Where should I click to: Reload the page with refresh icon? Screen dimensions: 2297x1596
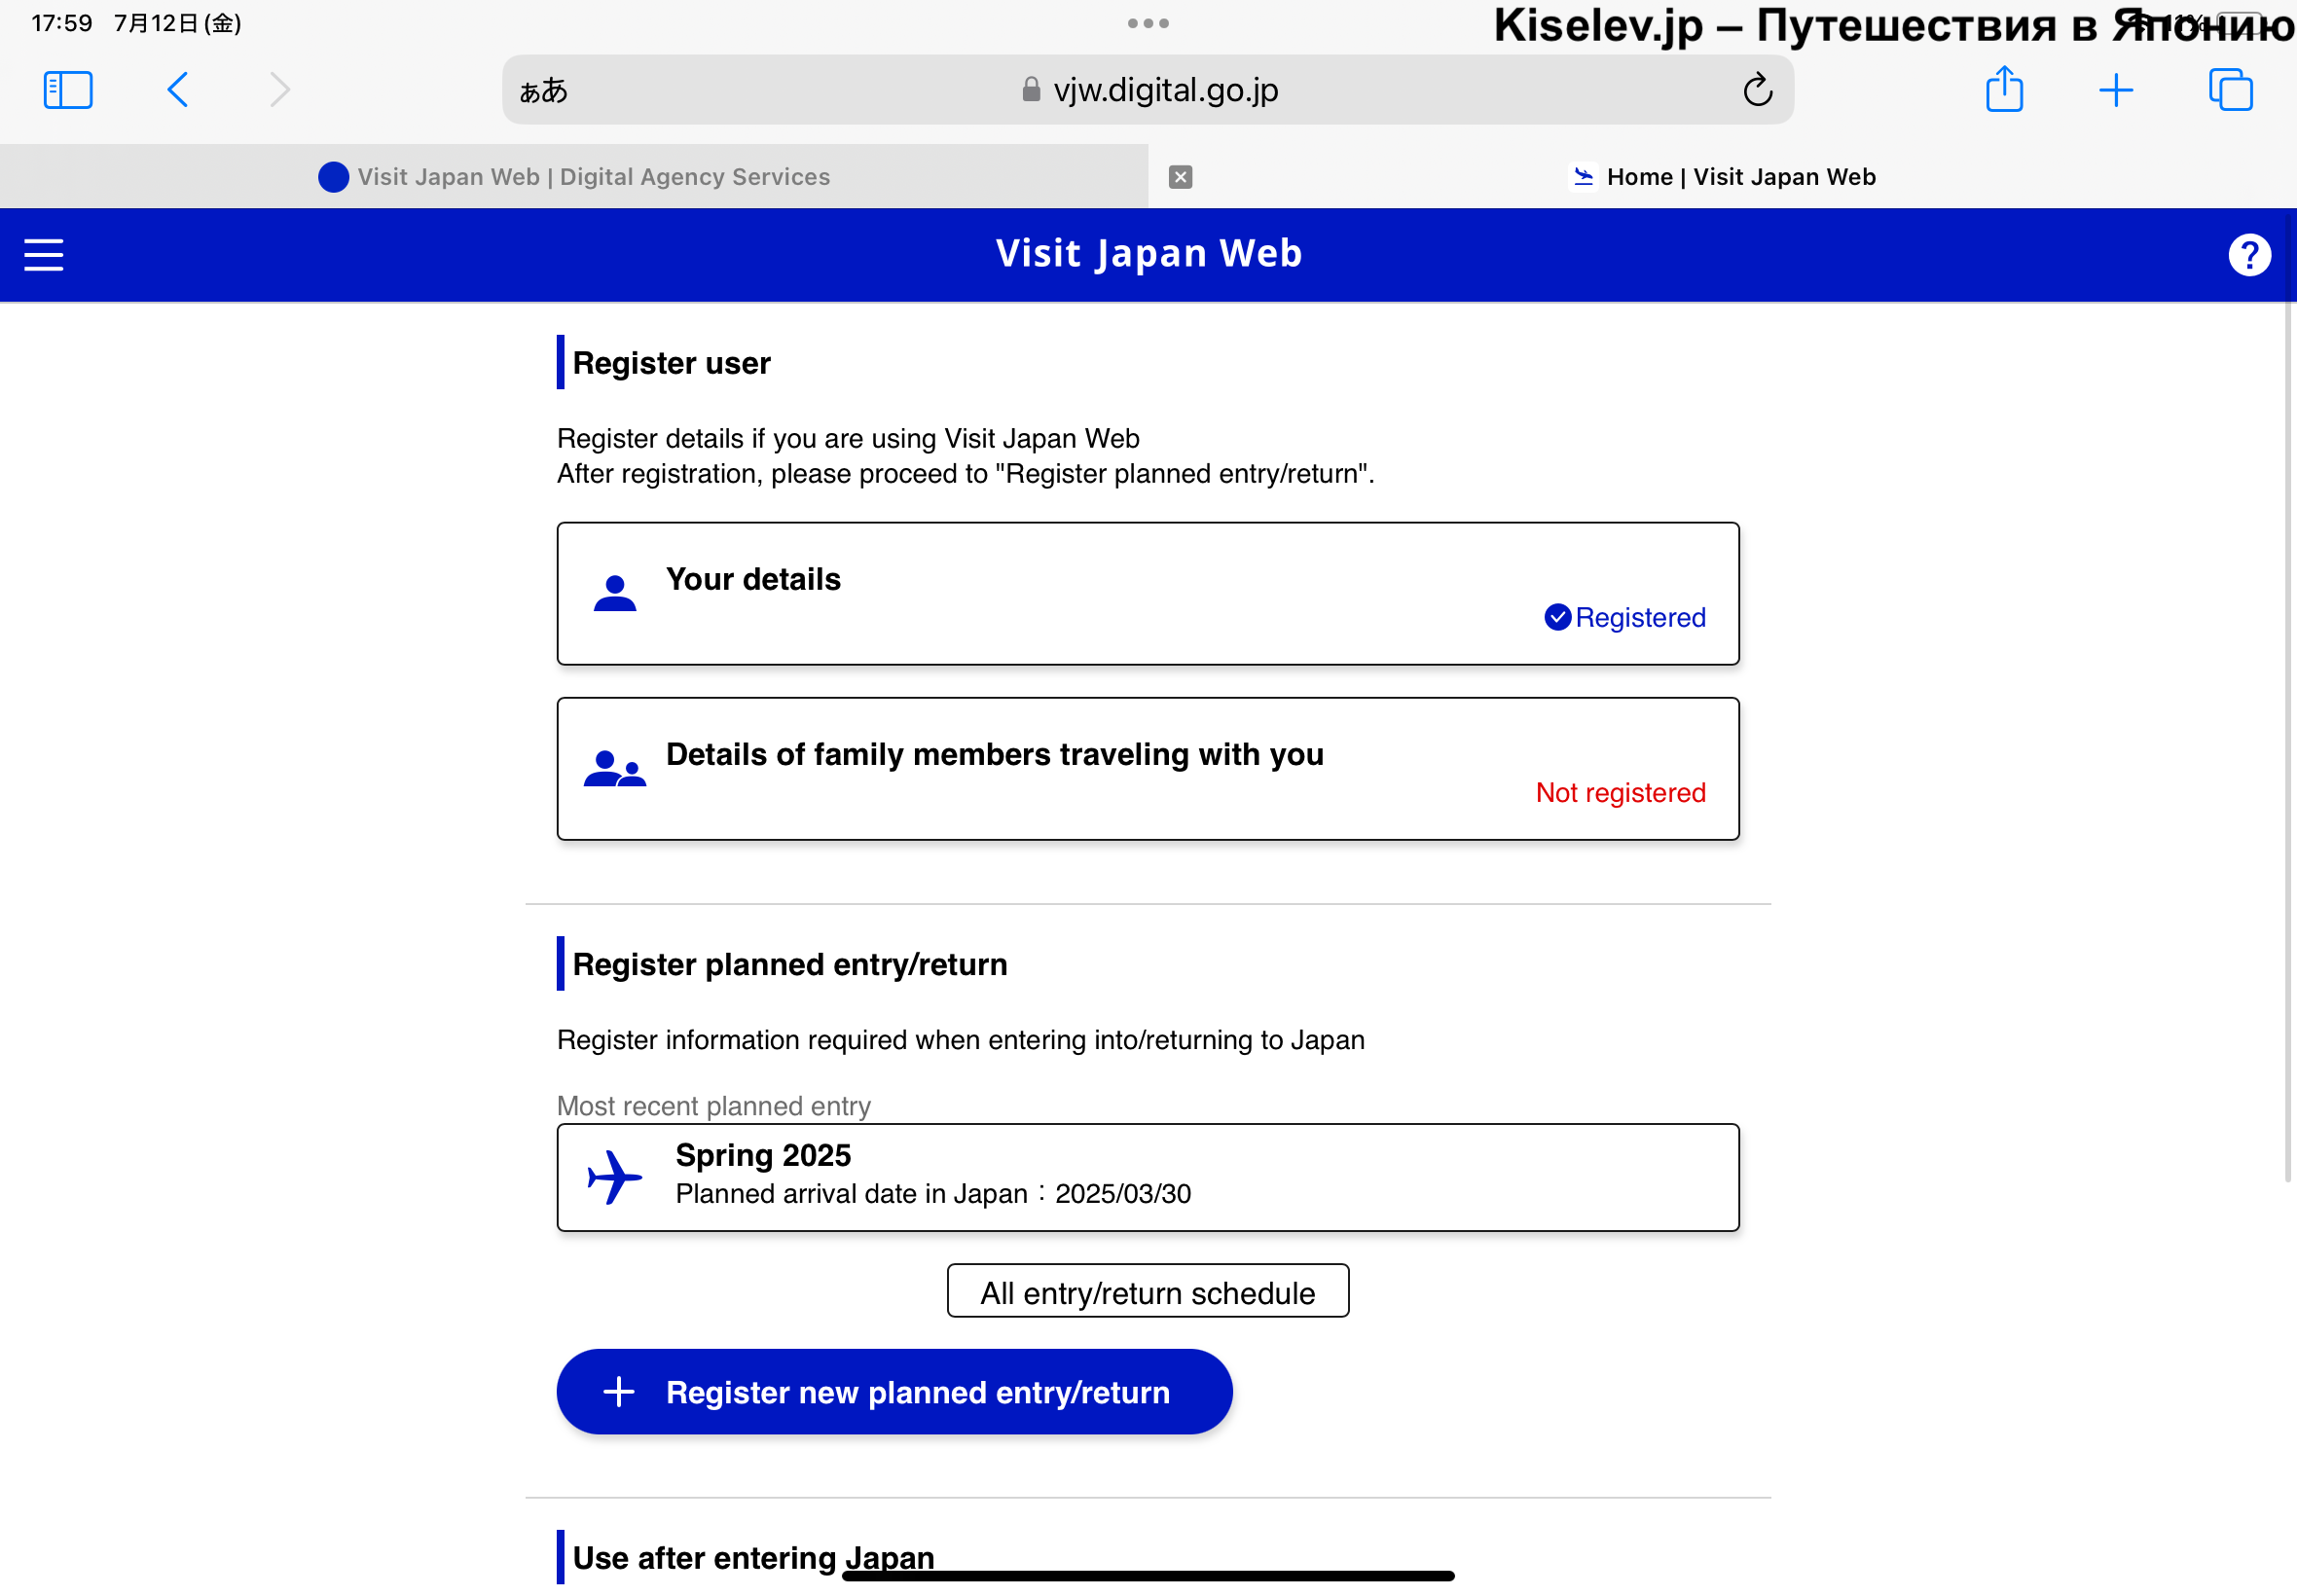coord(1757,90)
